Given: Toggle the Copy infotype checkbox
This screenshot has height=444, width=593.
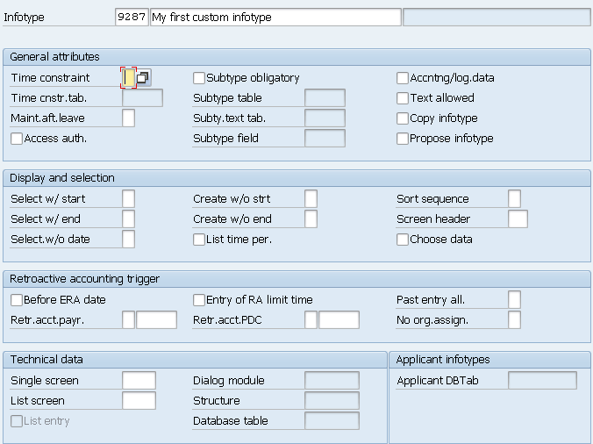Looking at the screenshot, I should [x=403, y=118].
